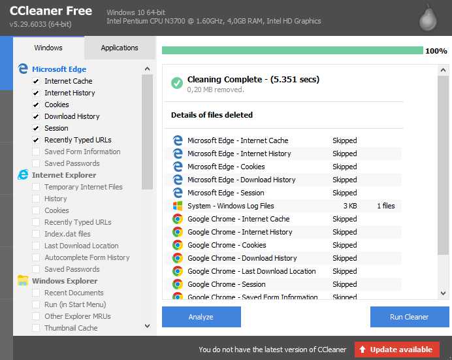Image resolution: width=452 pixels, height=360 pixels.
Task: Check Recent Documents under Windows Explorer
Action: click(36, 293)
